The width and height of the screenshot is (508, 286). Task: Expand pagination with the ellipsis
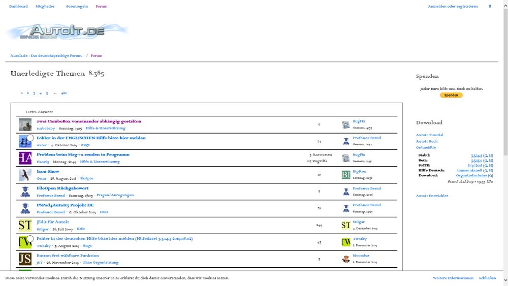(x=54, y=93)
